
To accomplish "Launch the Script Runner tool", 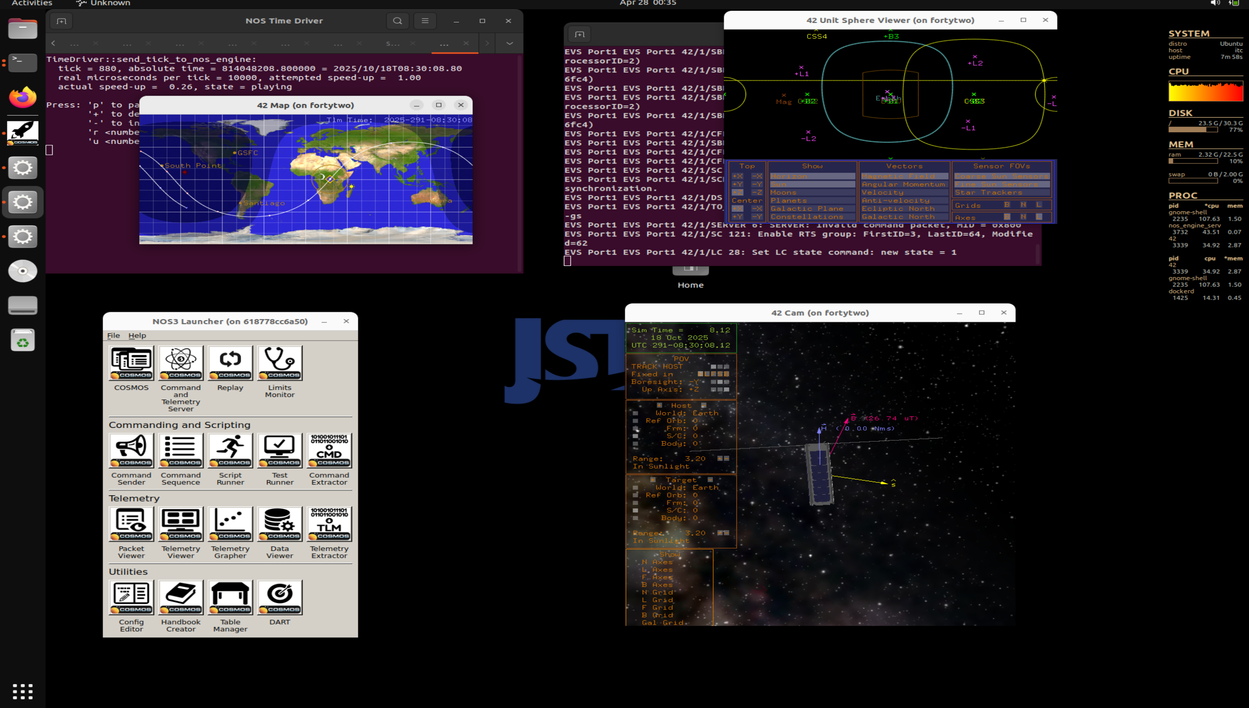I will click(230, 450).
